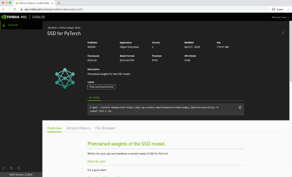292x177 pixels.
Task: Click the SSD for PyTorch page title
Action: pos(64,34)
